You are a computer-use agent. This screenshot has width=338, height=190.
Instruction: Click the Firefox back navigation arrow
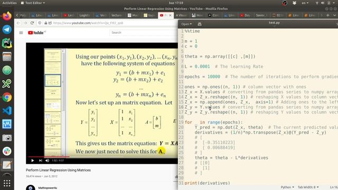18,23
